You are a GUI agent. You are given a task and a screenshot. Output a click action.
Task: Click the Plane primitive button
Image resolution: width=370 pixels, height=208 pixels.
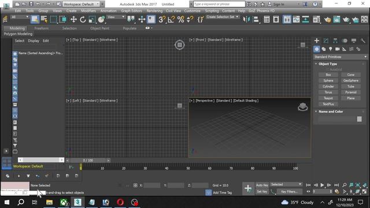[351, 98]
